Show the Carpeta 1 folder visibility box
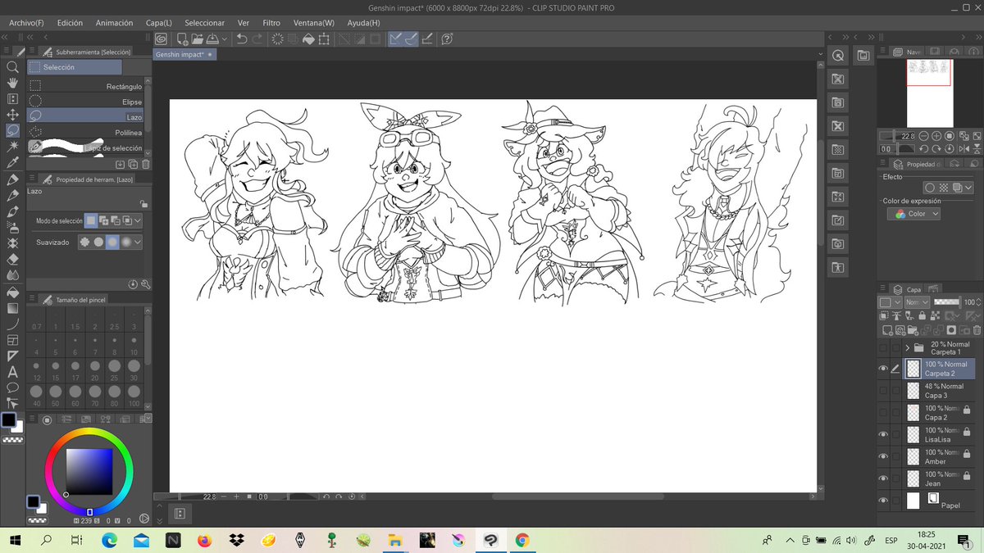Image resolution: width=984 pixels, height=553 pixels. tap(883, 347)
